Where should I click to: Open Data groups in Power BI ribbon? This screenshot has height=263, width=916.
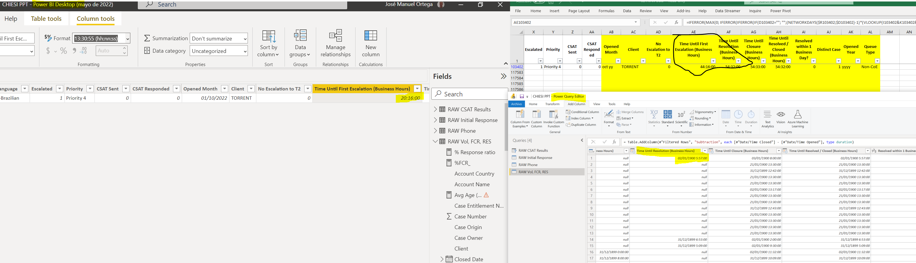300,44
